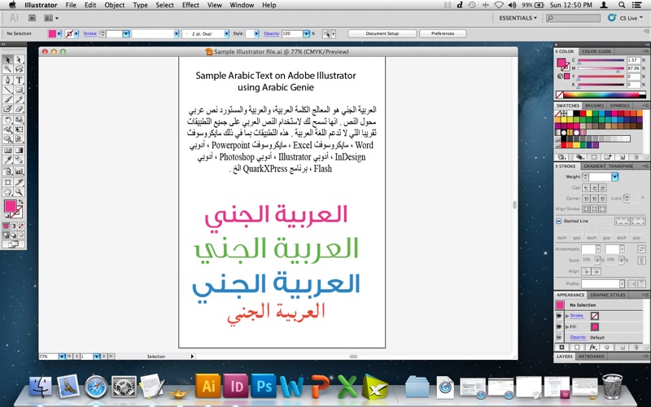Image resolution: width=651 pixels, height=407 pixels.
Task: Open the ESSENTIALS workspace dropdown
Action: 518,18
